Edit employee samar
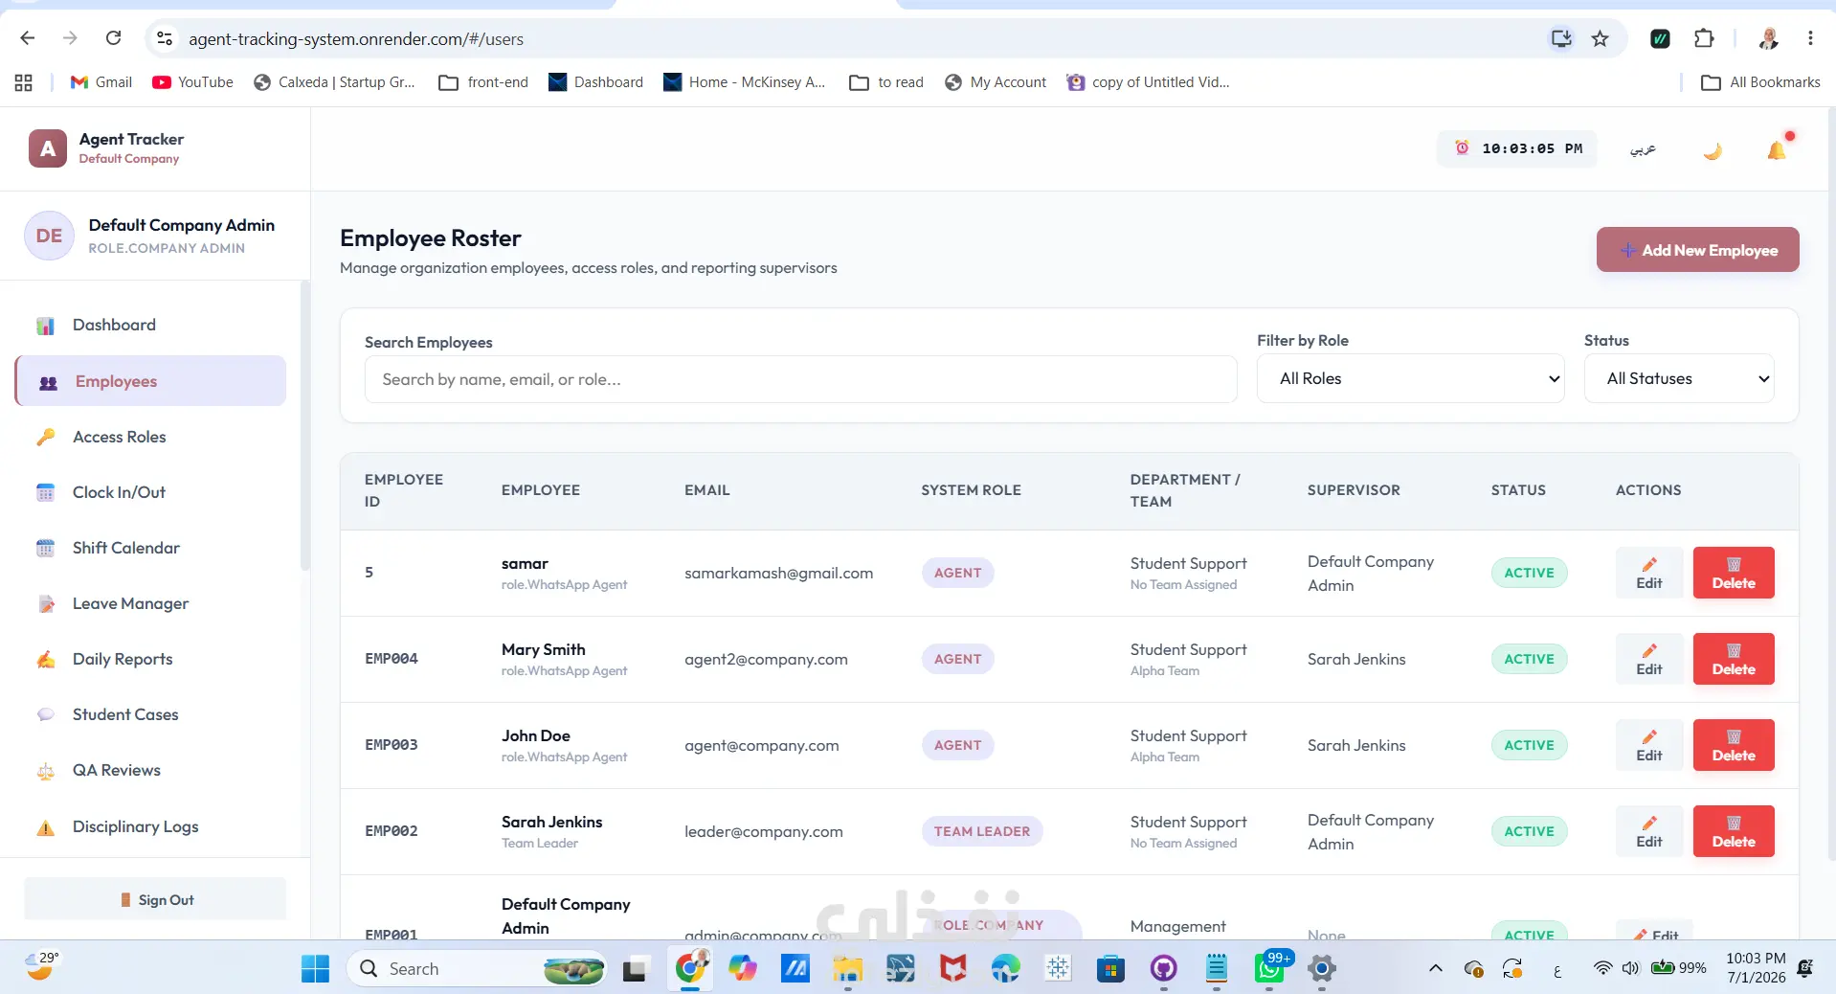Viewport: 1836px width, 994px height. pos(1648,573)
